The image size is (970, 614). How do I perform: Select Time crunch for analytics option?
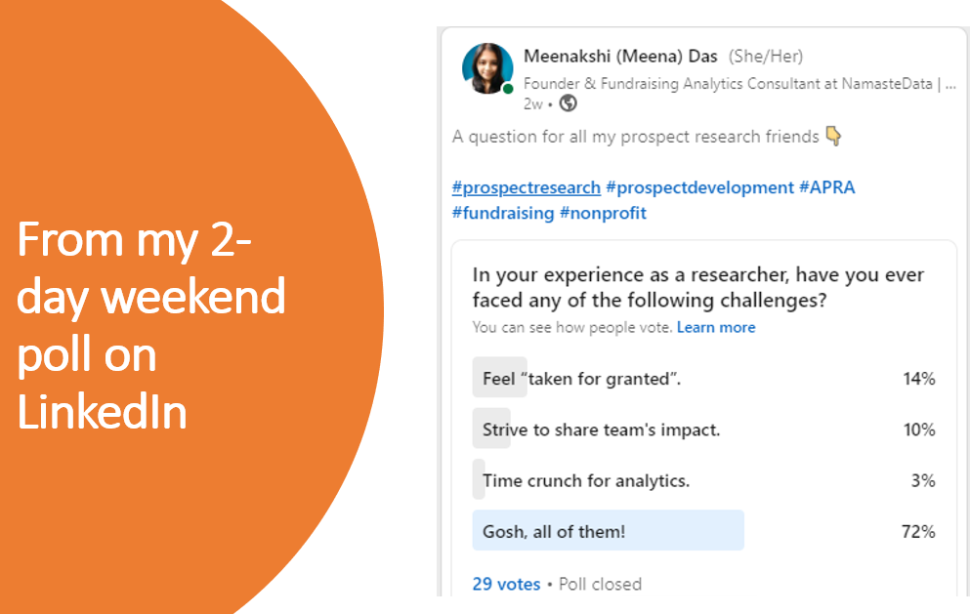(x=704, y=480)
